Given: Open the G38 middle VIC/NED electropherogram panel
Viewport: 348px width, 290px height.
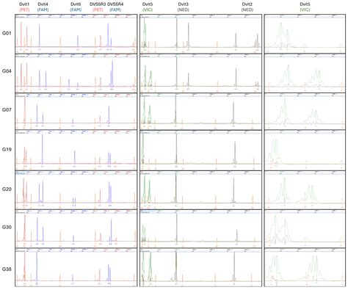Looking at the screenshot, I should pos(200,267).
